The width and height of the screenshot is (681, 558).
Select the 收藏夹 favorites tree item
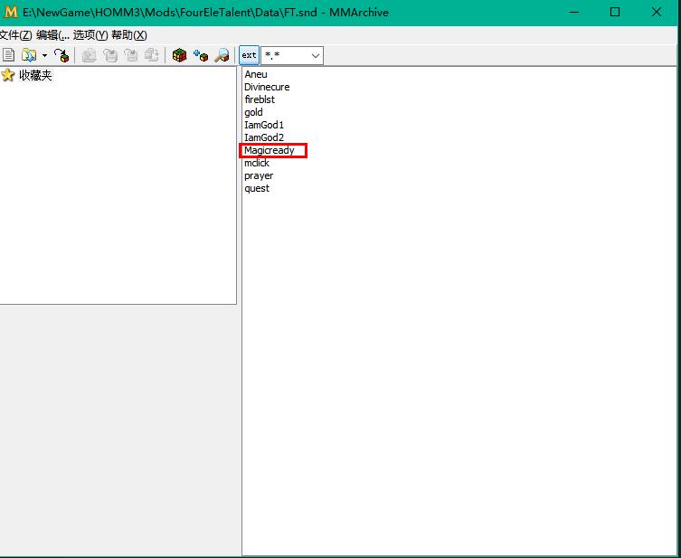(x=35, y=76)
